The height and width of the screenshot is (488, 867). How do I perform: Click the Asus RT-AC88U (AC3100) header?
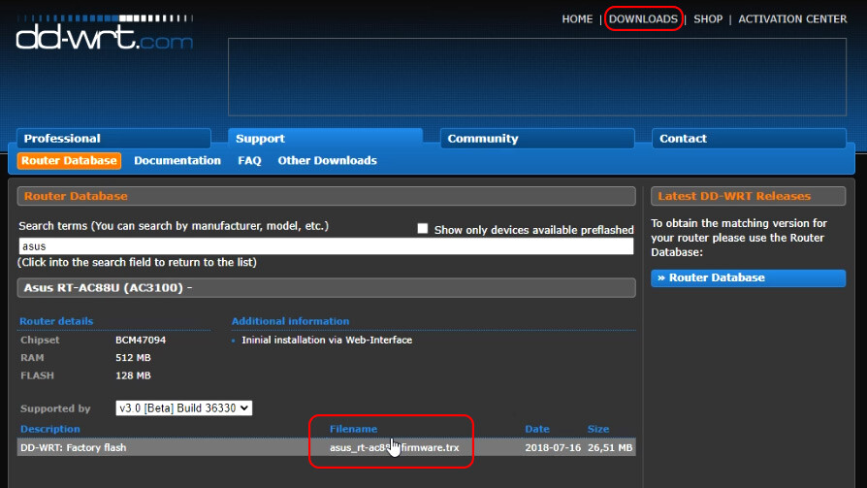coord(326,288)
